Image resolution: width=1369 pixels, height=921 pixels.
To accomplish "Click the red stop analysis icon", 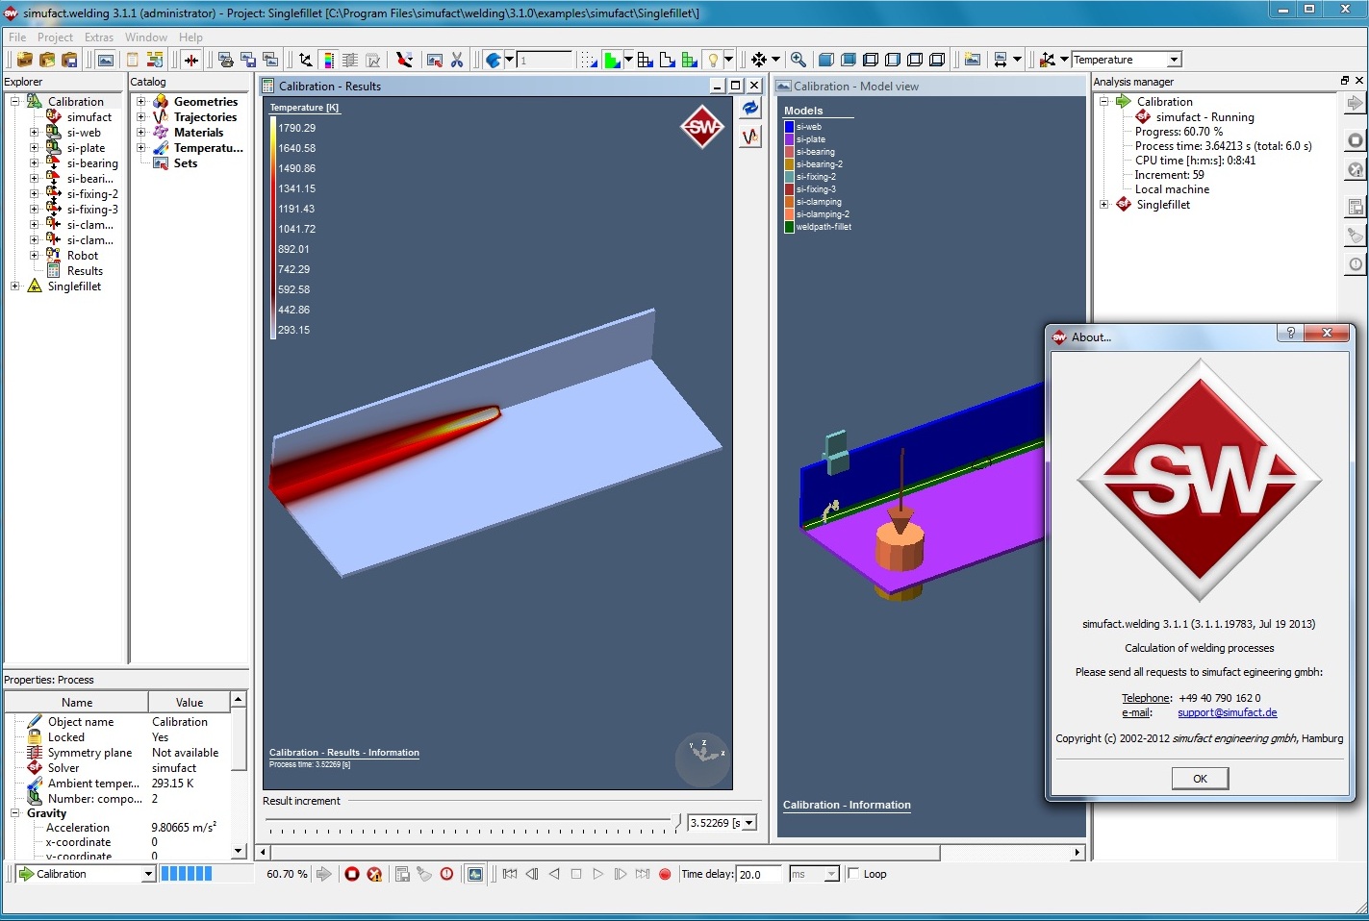I will click(352, 874).
